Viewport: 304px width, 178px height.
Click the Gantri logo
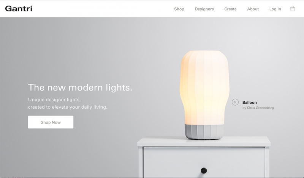[x=19, y=9]
